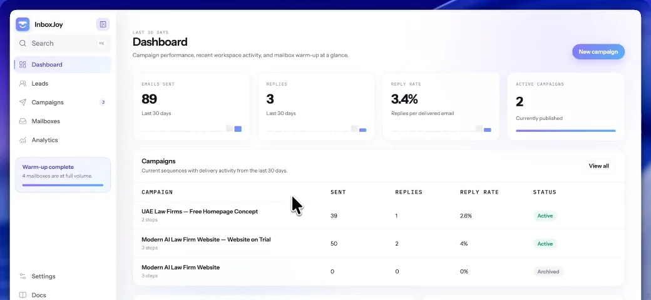Click reply rate 2.6%

pyautogui.click(x=466, y=216)
